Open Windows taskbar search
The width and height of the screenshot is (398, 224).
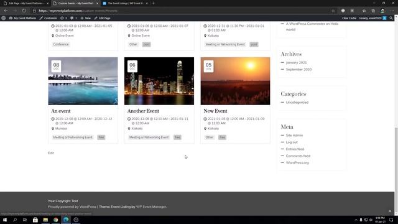15,220
